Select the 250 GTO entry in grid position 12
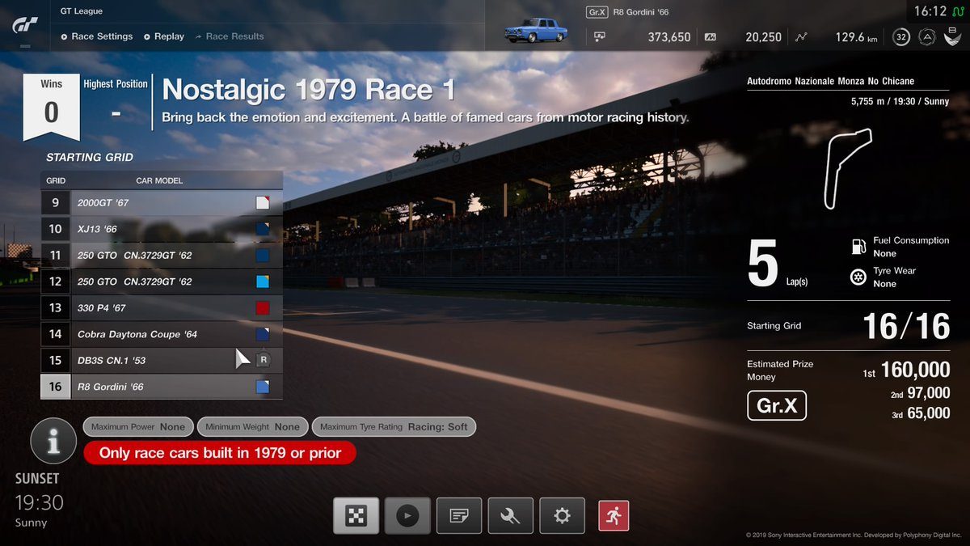970x546 pixels. (162, 281)
